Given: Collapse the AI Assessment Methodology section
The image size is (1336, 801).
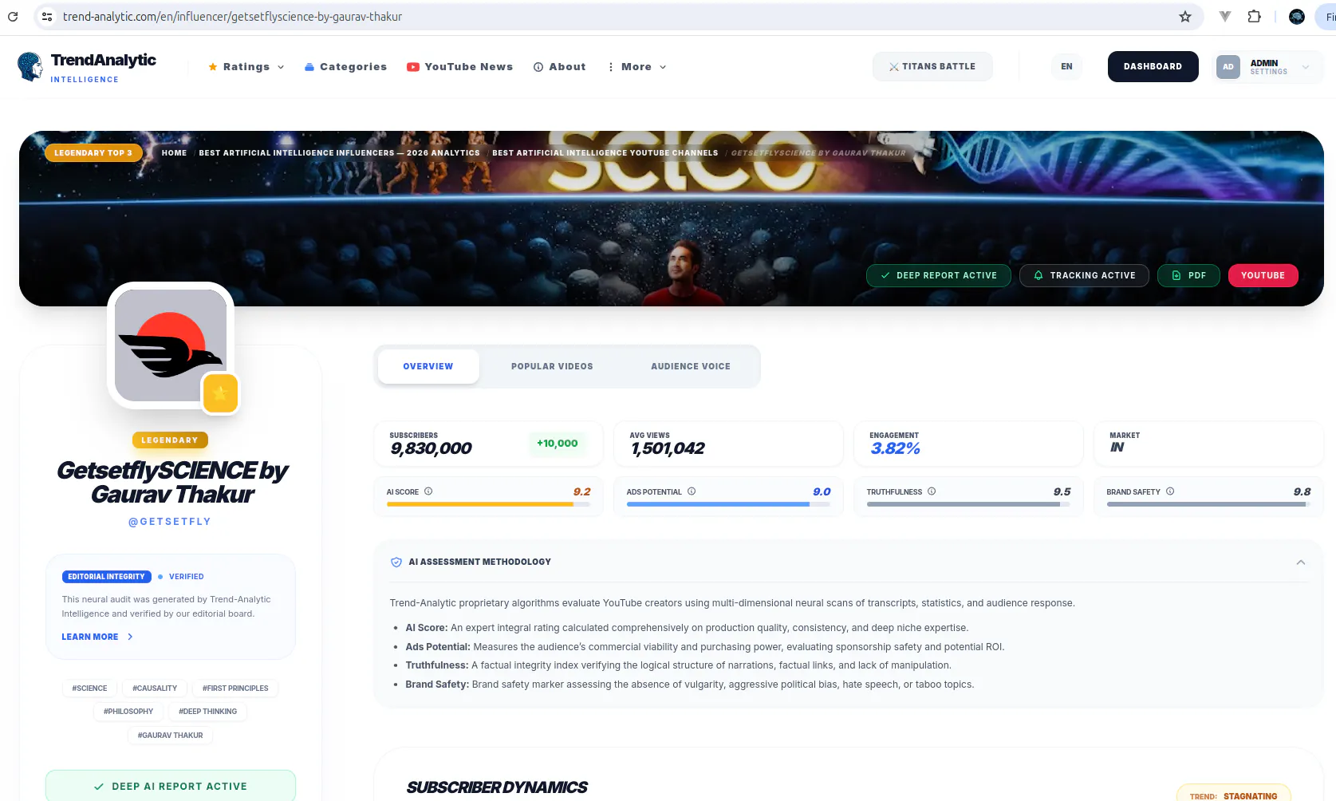Looking at the screenshot, I should [x=1301, y=562].
